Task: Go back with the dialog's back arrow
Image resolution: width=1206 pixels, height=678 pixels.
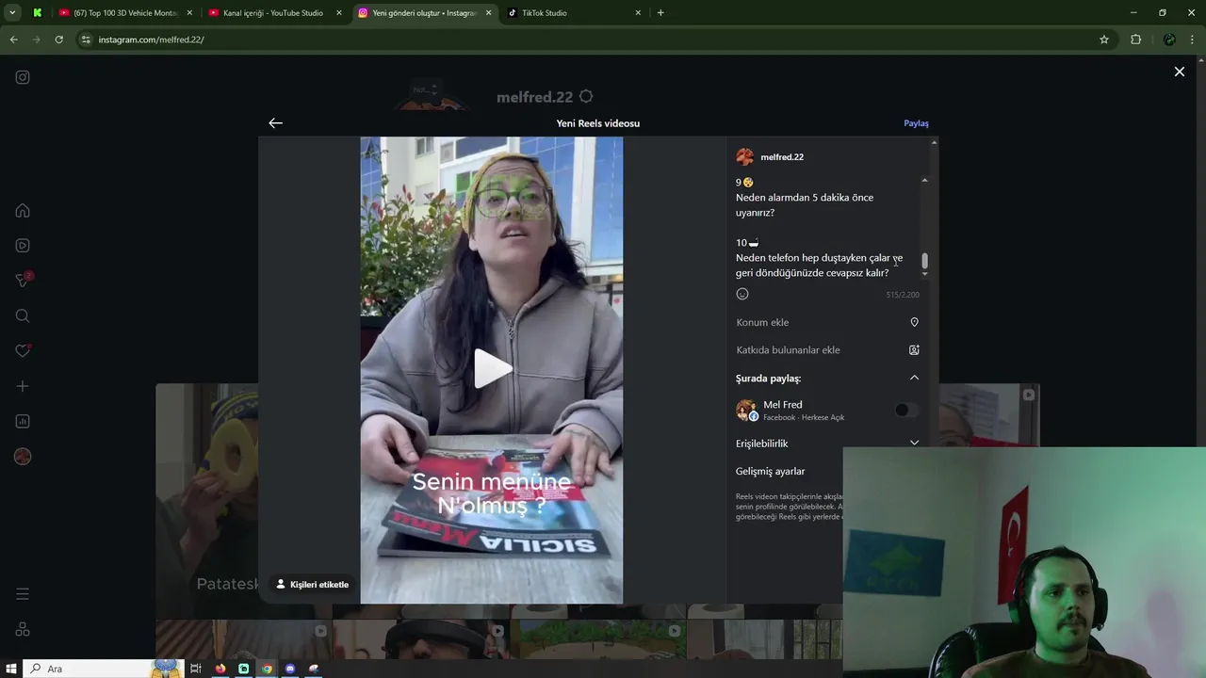Action: click(275, 123)
